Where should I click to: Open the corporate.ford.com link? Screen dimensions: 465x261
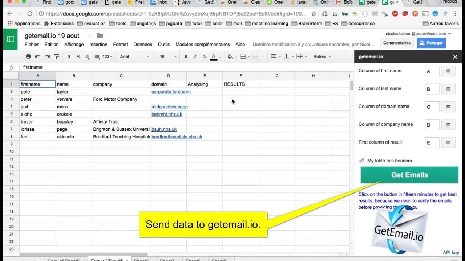click(171, 92)
